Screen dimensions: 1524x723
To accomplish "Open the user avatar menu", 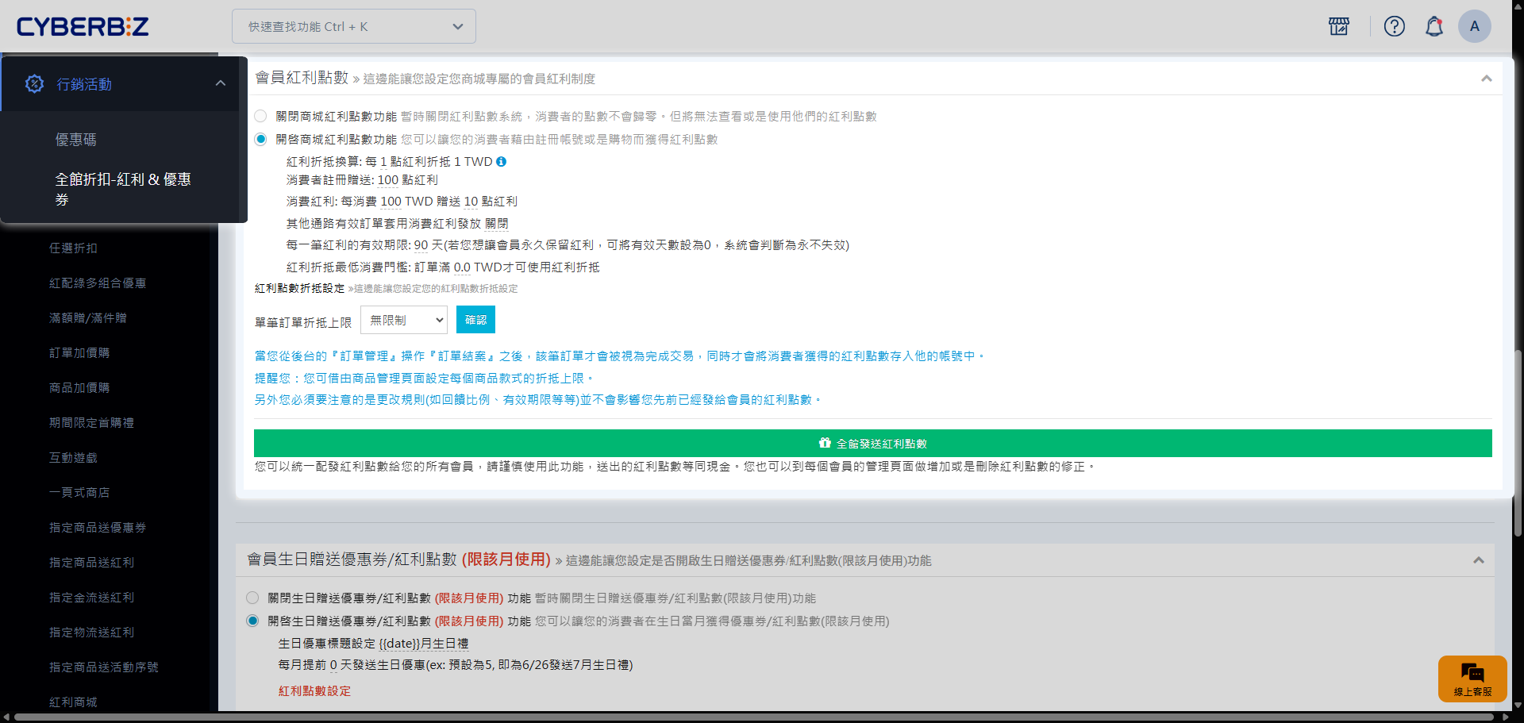I will point(1474,26).
